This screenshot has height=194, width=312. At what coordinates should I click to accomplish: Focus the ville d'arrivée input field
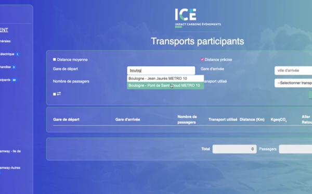293,70
